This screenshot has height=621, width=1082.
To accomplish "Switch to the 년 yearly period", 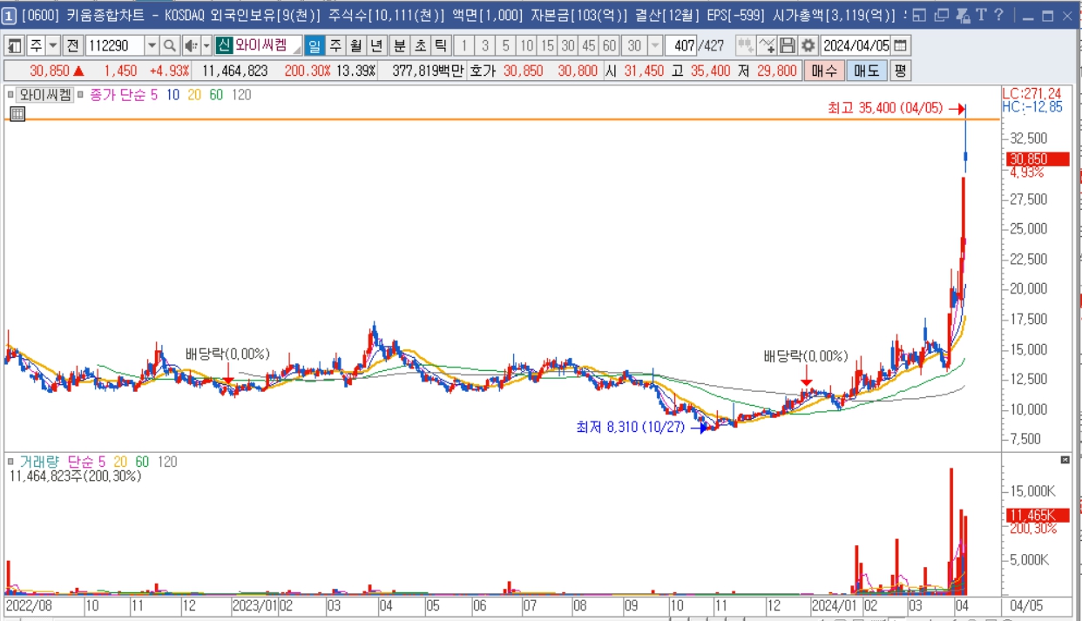I will pyautogui.click(x=377, y=46).
